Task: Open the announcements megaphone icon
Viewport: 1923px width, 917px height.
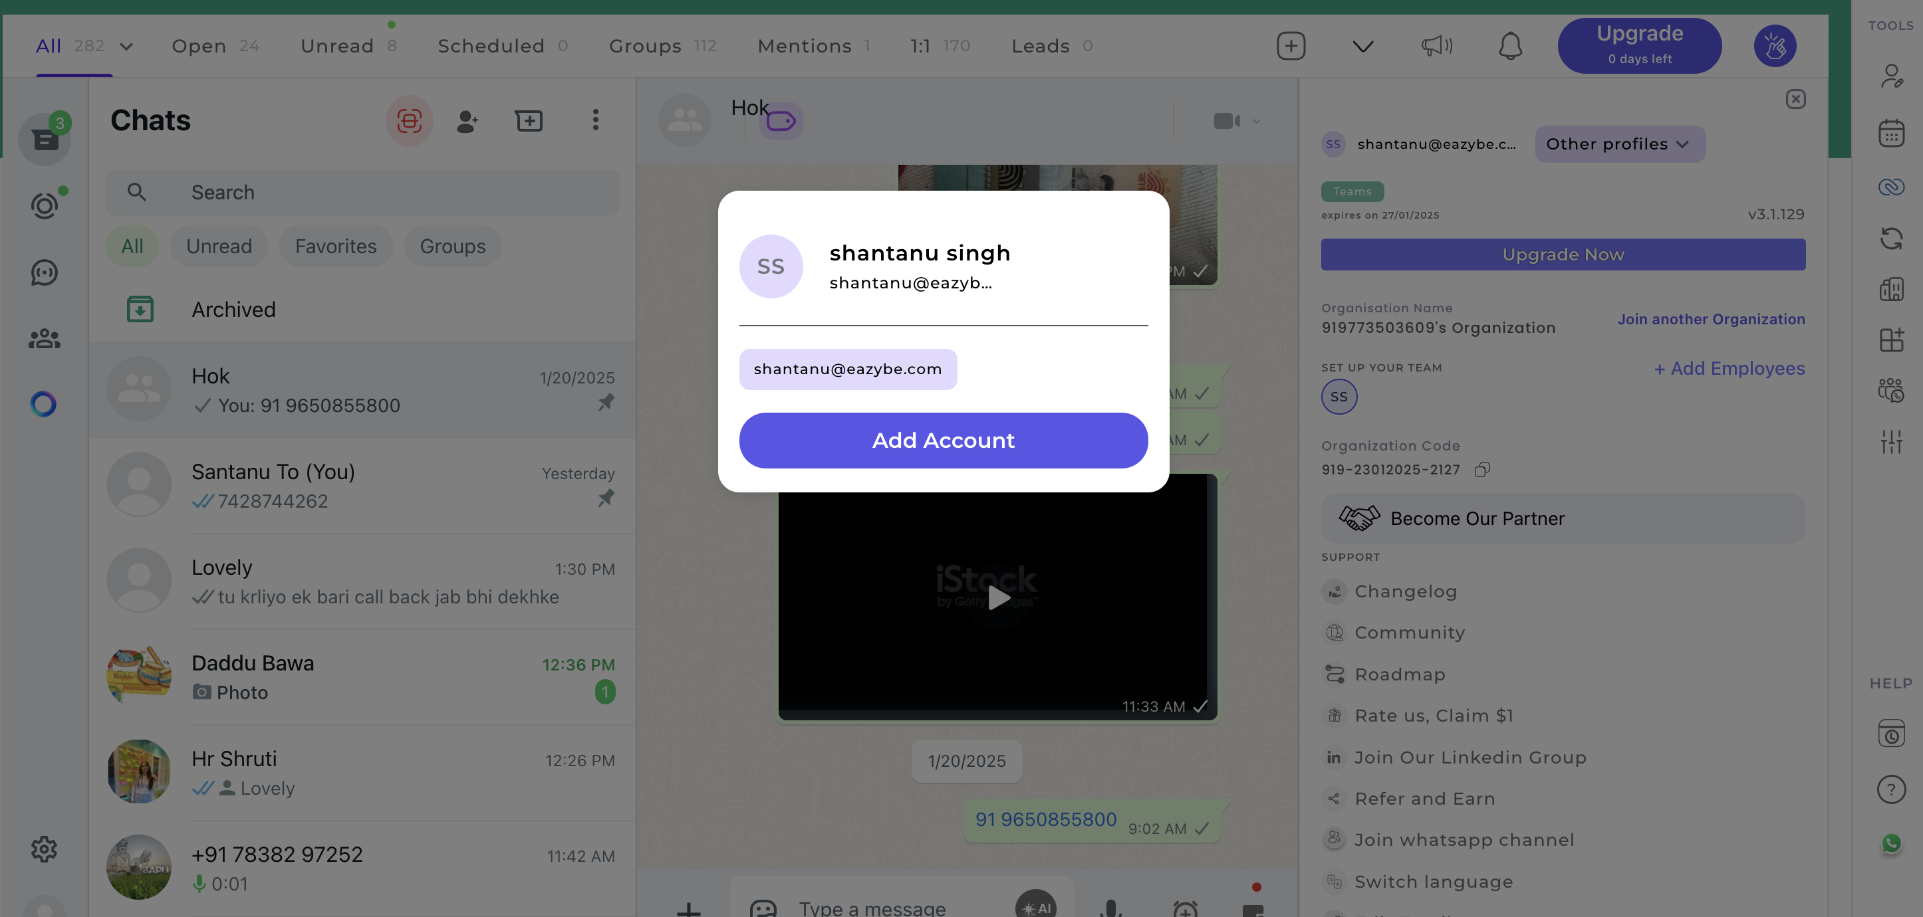Action: 1435,45
